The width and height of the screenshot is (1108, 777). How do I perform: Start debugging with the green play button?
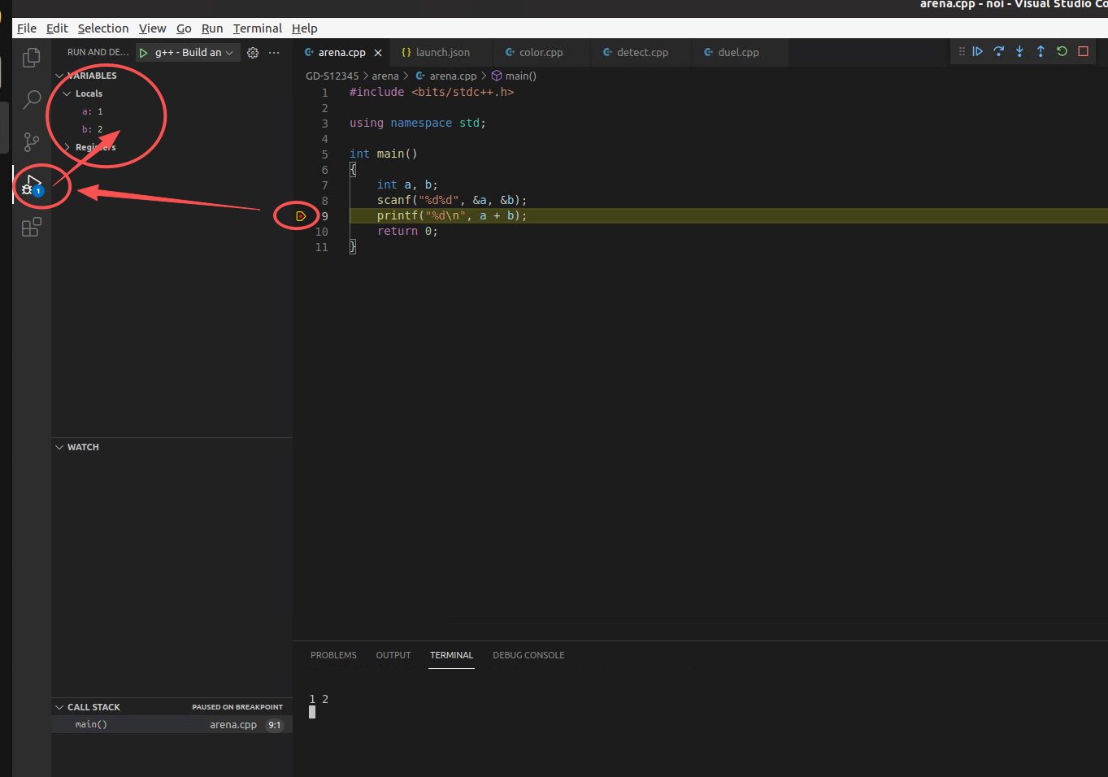coord(144,53)
